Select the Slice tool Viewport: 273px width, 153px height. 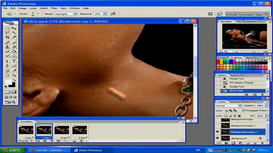14,37
